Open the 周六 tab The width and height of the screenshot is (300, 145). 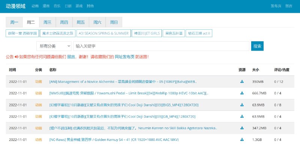point(97,22)
